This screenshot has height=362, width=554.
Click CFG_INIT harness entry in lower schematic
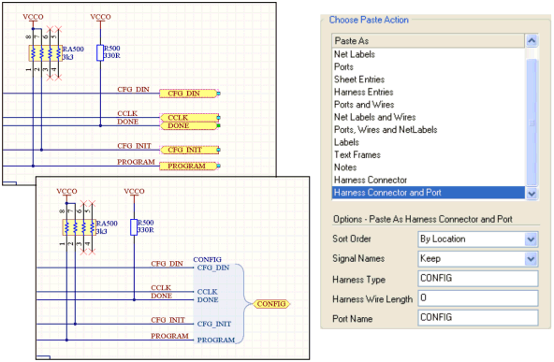click(x=214, y=324)
